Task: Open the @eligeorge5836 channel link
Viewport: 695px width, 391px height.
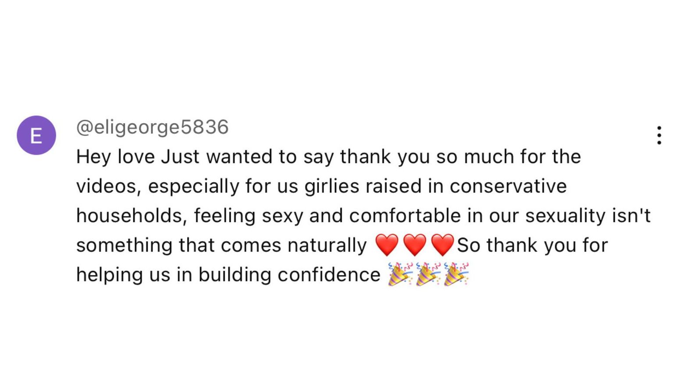Action: pos(152,127)
